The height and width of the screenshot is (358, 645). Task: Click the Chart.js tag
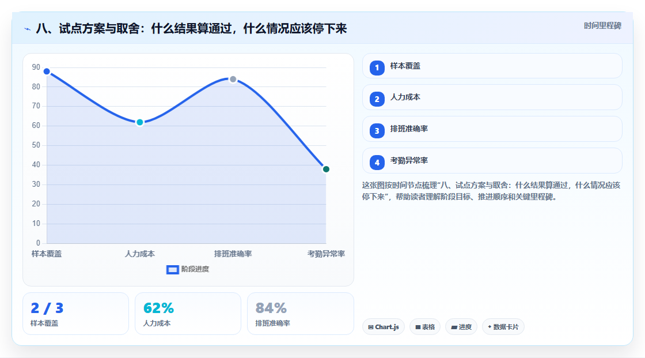pyautogui.click(x=384, y=327)
